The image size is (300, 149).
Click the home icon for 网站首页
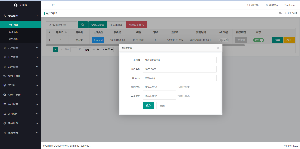(249, 5)
